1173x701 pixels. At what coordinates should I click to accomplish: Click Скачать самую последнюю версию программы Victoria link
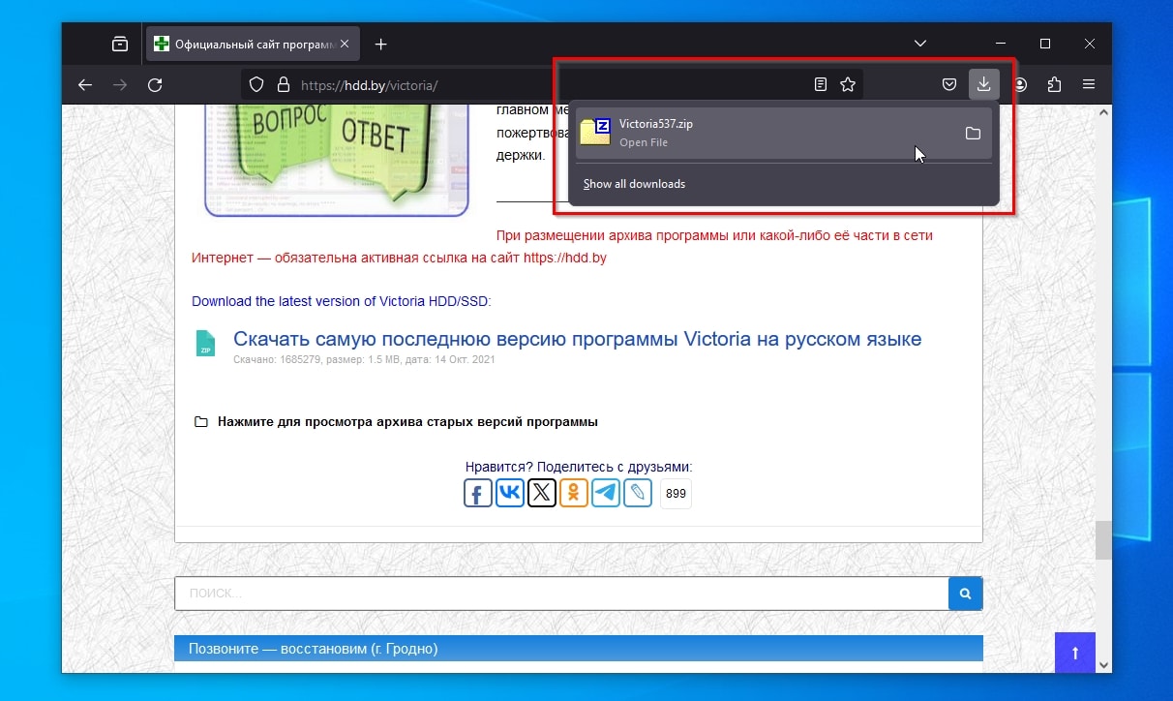[577, 339]
